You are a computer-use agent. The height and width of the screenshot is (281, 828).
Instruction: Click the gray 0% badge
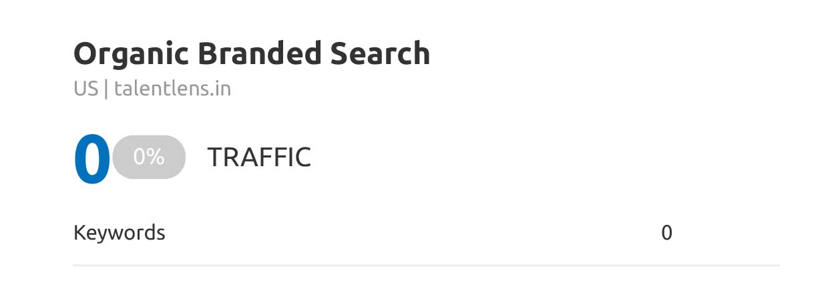point(148,157)
